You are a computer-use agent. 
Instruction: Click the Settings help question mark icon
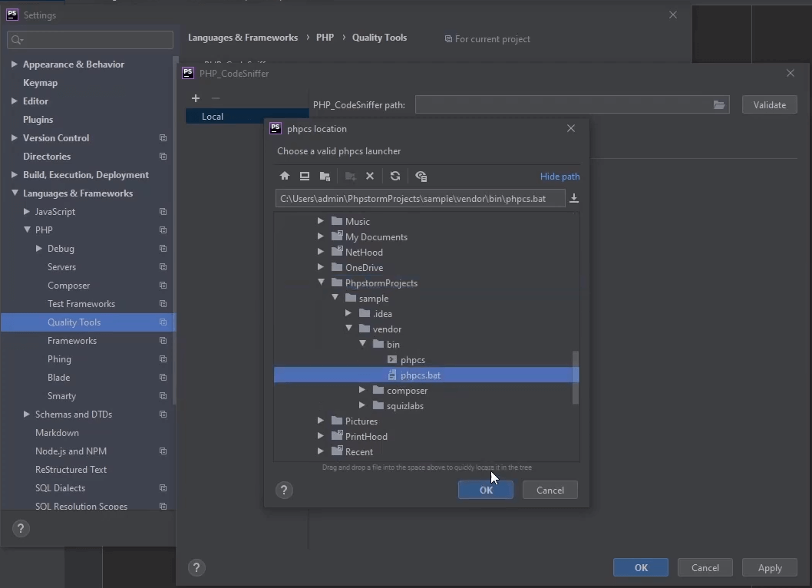pos(20,528)
